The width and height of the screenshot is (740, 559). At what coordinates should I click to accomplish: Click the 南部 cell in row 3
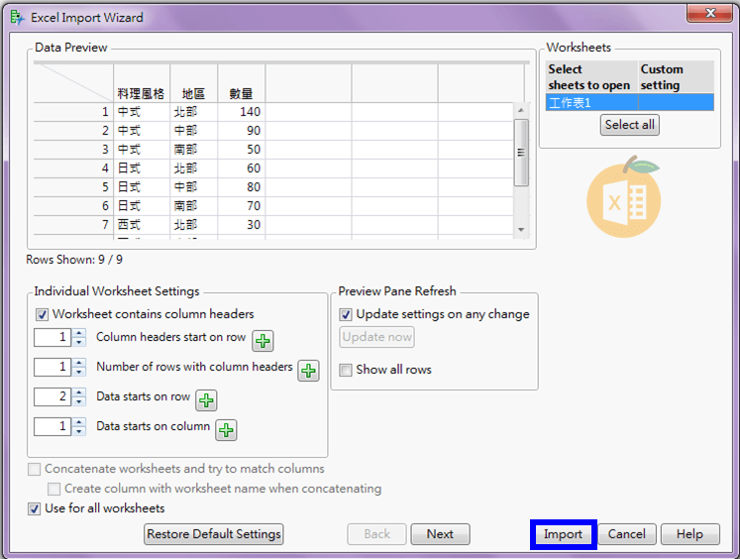(x=193, y=150)
